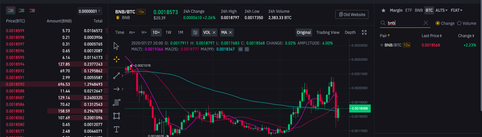
Task: Expand the arrow tool submenu chevron
Action: (123, 89)
